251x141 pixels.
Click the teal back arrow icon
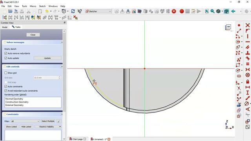(233, 11)
